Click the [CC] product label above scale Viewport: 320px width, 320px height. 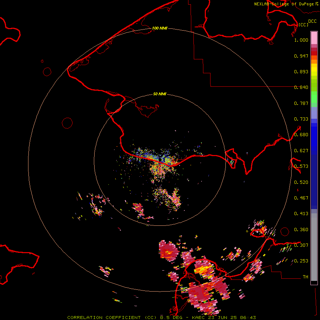pos(303,25)
